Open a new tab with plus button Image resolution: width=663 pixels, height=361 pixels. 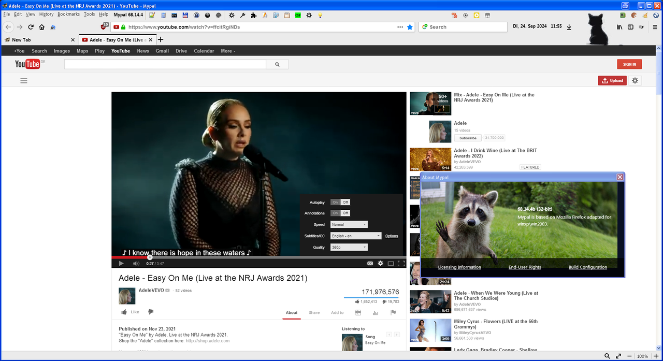pos(161,39)
